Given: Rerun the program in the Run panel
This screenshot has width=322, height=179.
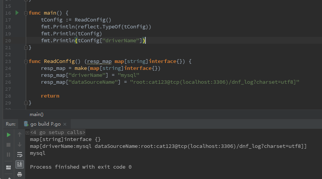Looking at the screenshot, I should pos(8,135).
